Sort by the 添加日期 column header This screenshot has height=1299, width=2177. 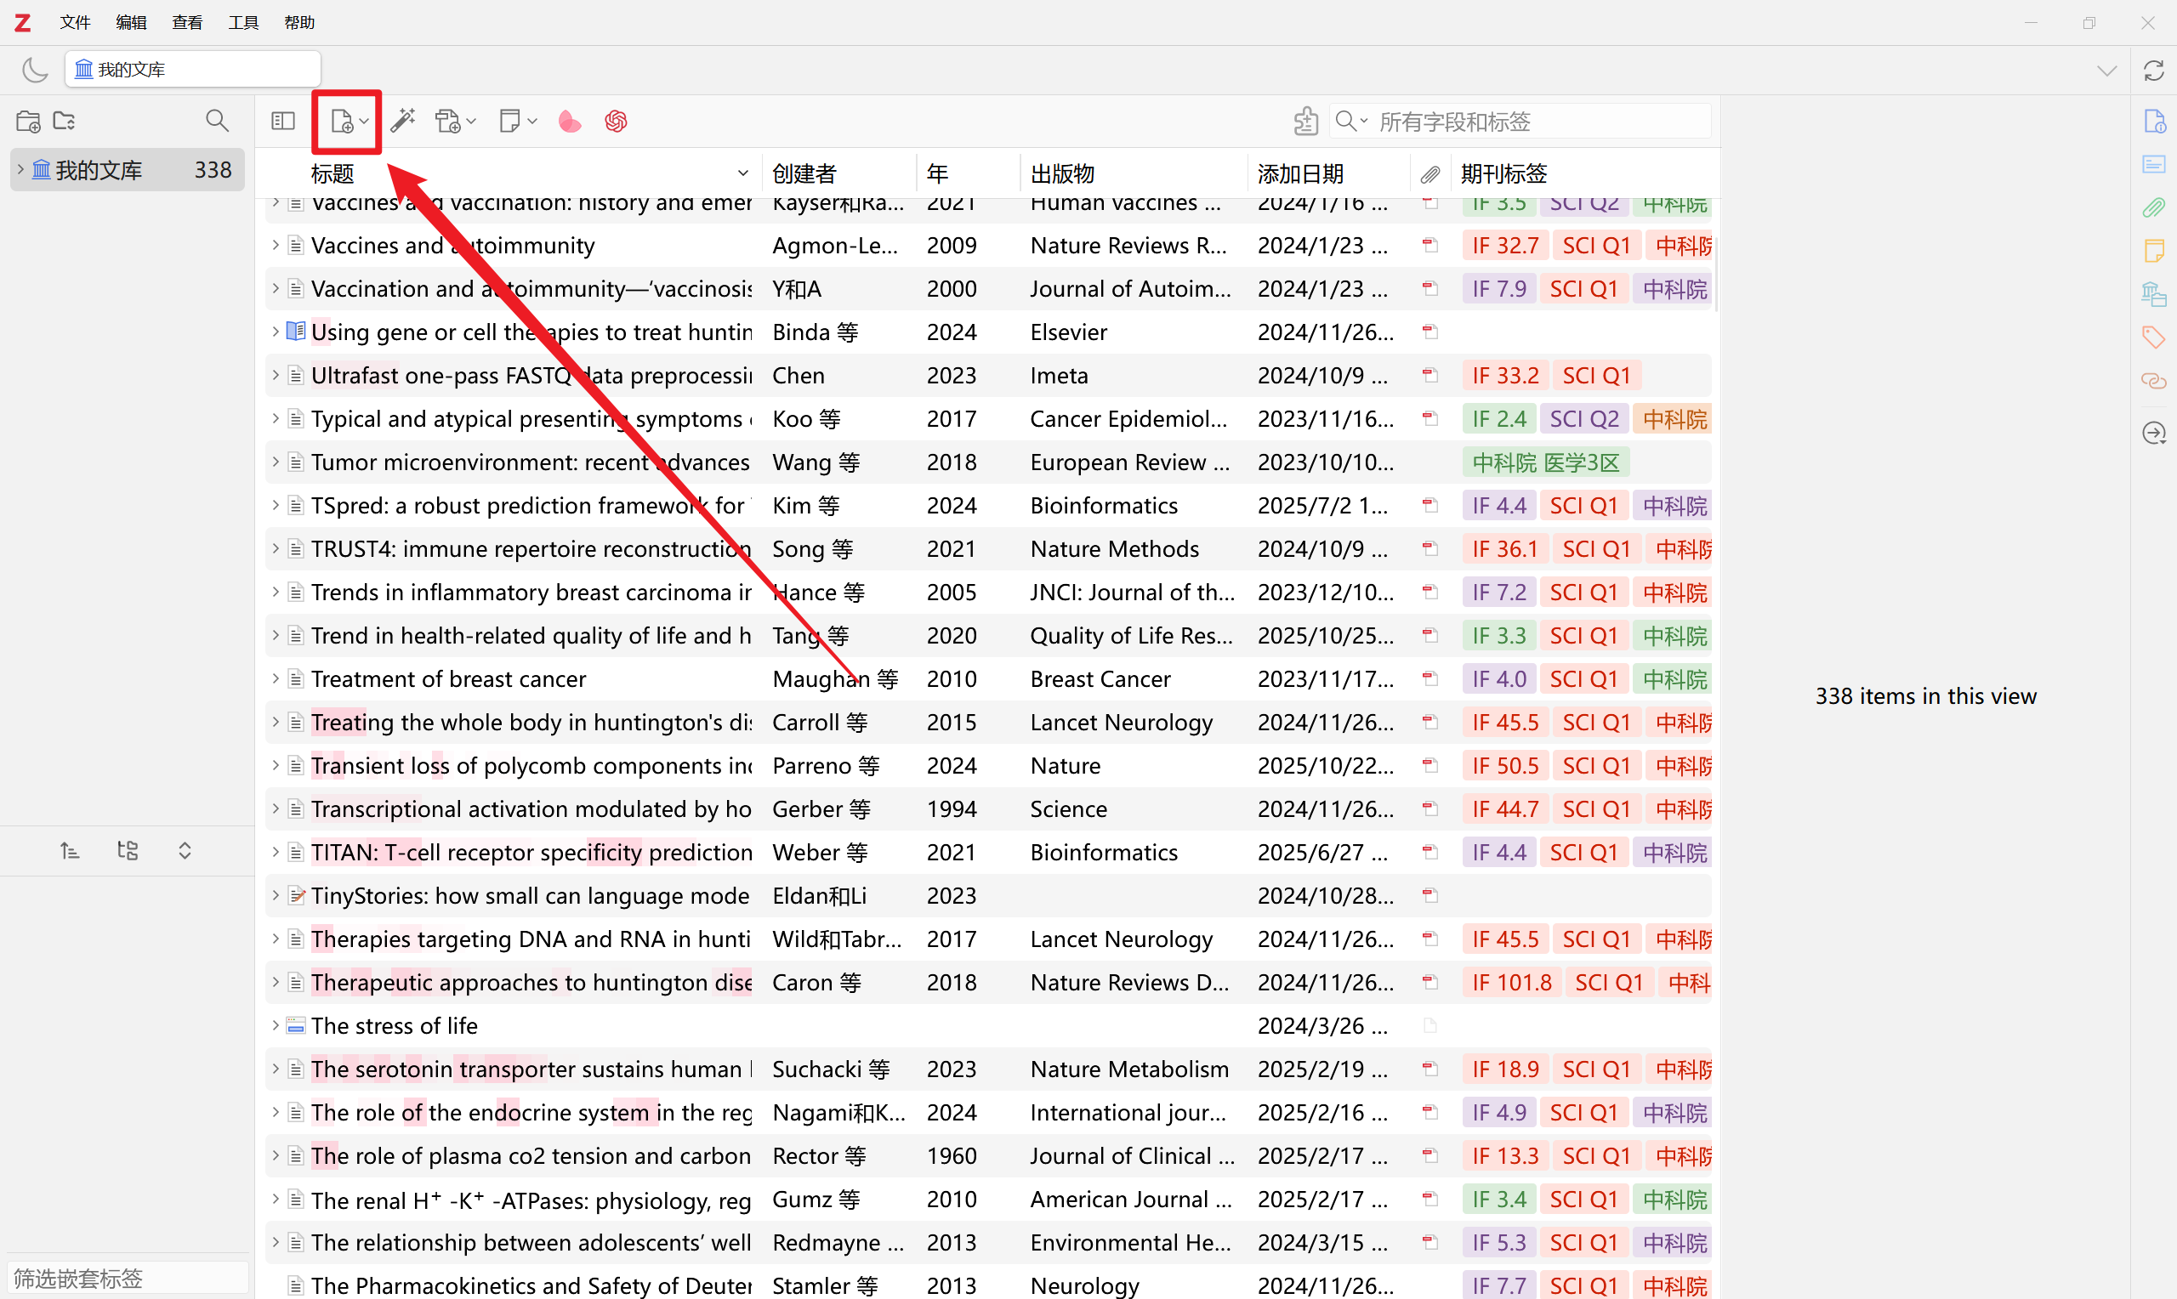point(1300,173)
